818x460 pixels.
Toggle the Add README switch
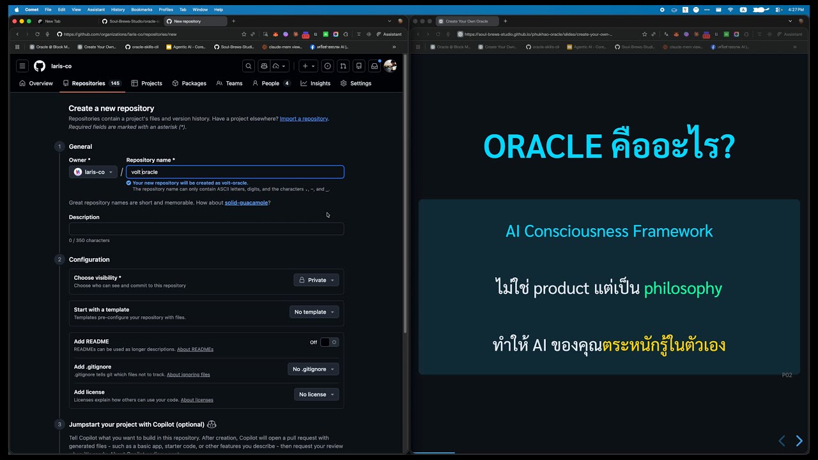329,342
